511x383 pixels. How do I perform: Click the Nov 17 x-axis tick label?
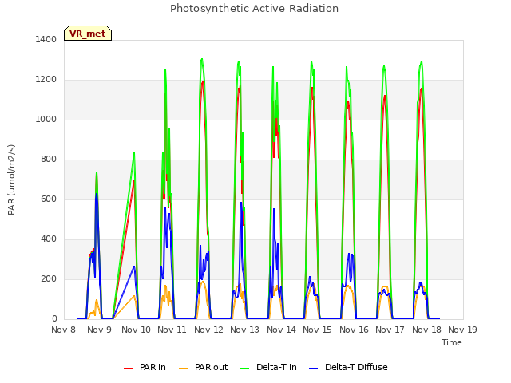pyautogui.click(x=390, y=330)
